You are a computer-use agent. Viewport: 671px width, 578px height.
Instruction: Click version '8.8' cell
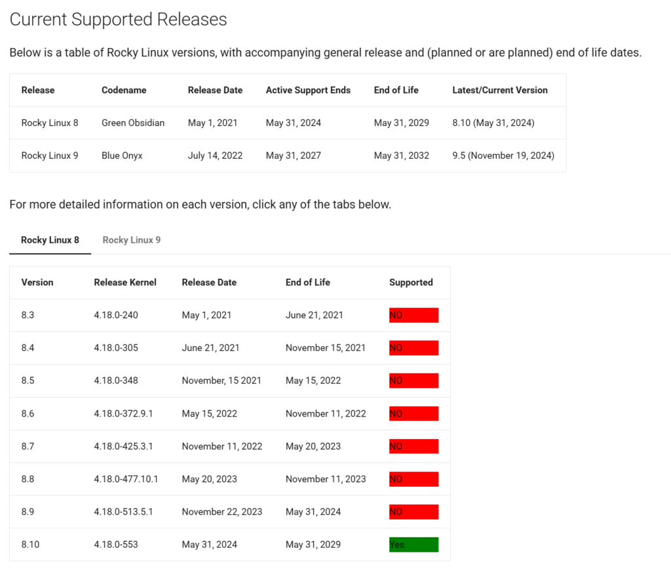pos(28,479)
